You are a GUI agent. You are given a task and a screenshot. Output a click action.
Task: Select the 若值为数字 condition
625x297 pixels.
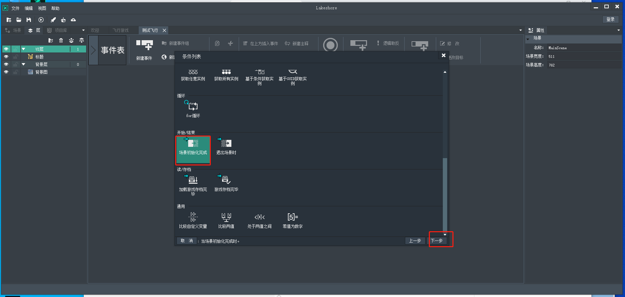[293, 220]
